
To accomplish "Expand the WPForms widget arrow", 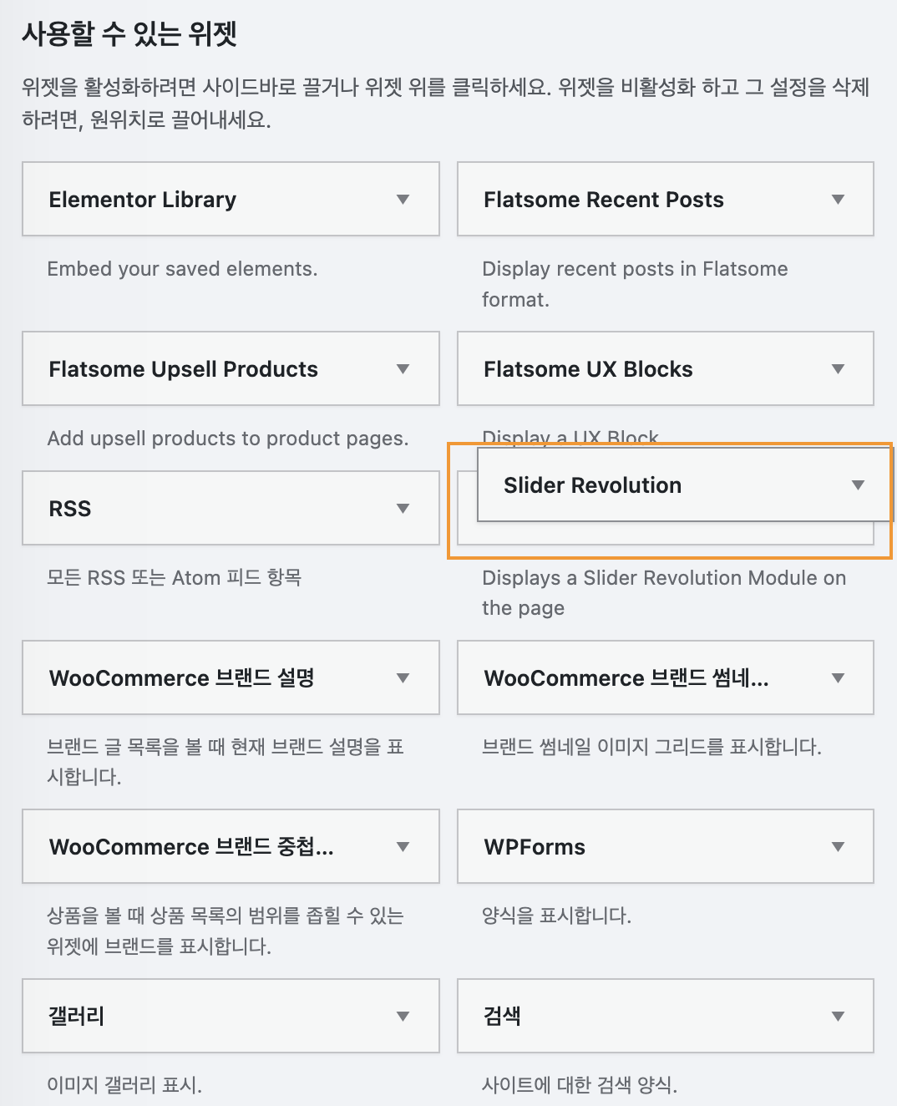I will coord(839,847).
